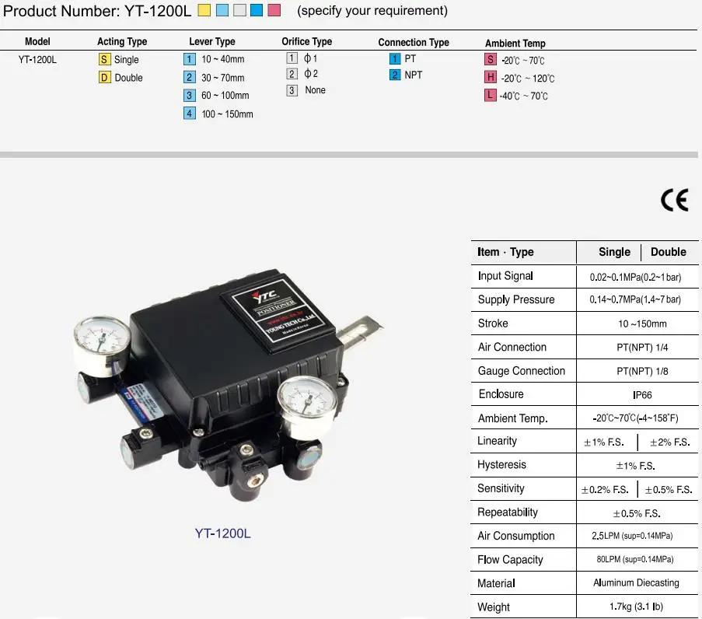Pick orifice type 1 box for φ1

[x=292, y=58]
